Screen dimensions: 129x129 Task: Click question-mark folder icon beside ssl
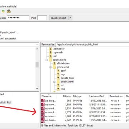[x=58, y=85]
